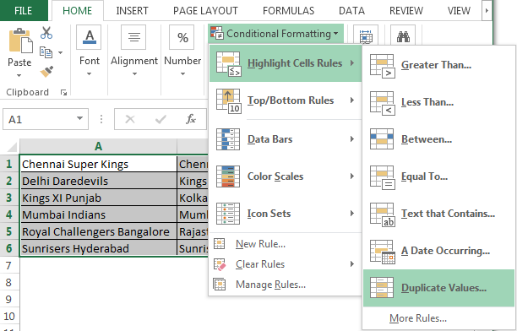Click the Text that Contains icon

click(382, 214)
